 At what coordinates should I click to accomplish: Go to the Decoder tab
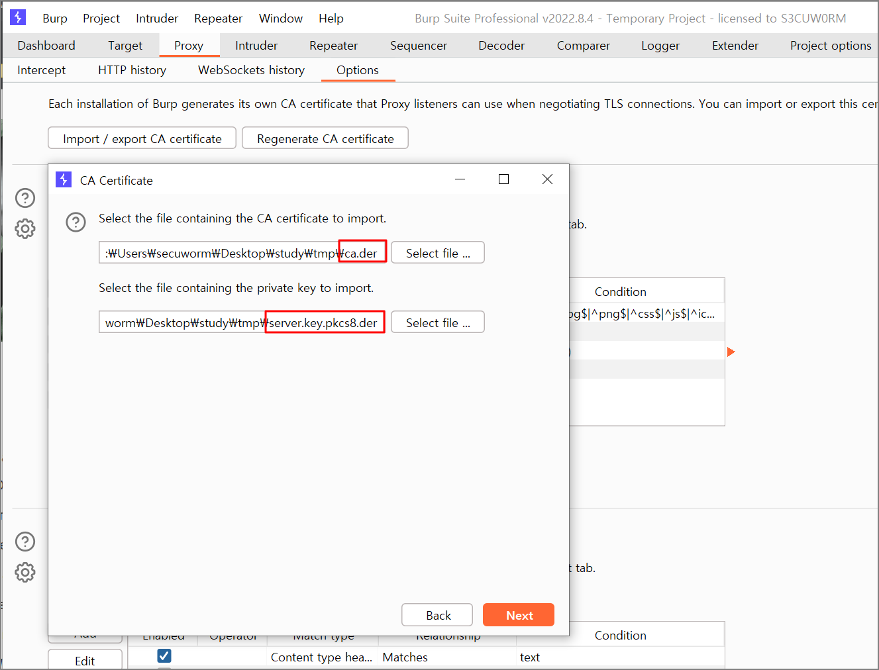pyautogui.click(x=501, y=46)
